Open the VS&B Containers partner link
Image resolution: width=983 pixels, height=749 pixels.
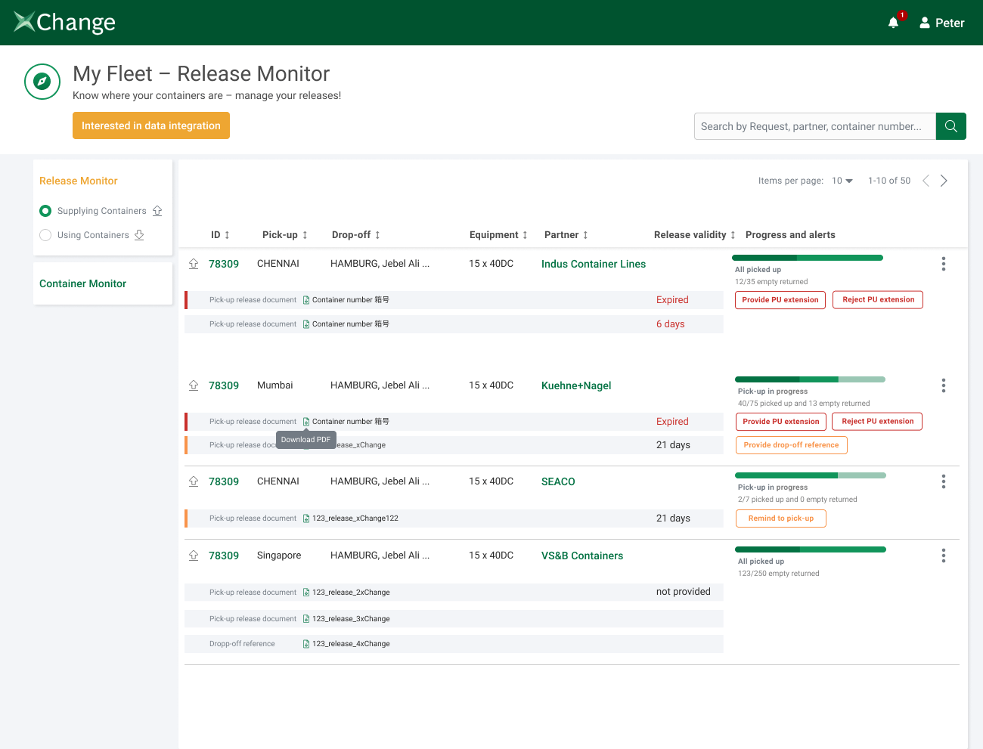click(x=582, y=556)
